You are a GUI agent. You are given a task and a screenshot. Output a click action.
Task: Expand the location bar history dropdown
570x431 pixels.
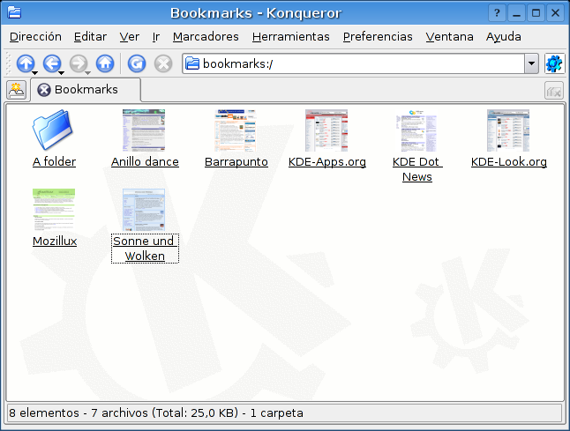tap(531, 63)
